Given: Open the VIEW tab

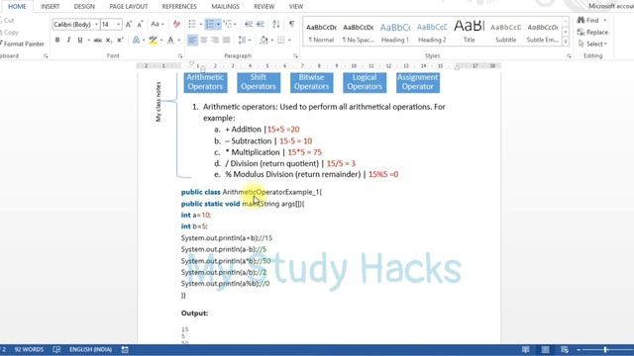Looking at the screenshot, I should [296, 7].
